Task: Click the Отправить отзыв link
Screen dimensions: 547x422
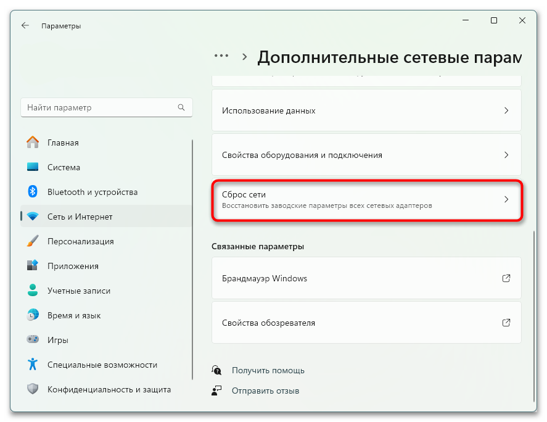Action: [x=265, y=391]
